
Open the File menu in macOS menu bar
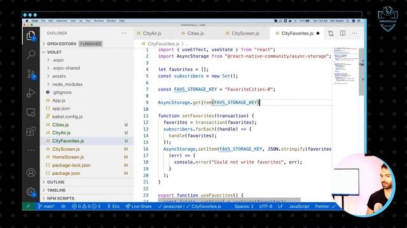[x=43, y=21]
